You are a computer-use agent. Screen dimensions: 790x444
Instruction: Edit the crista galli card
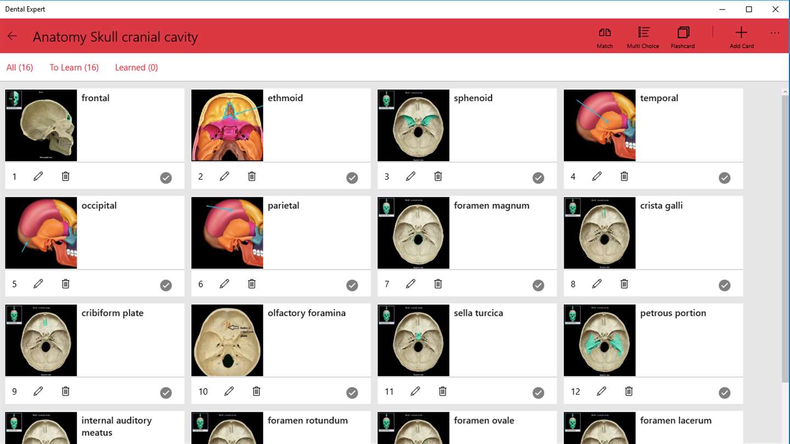click(x=597, y=284)
